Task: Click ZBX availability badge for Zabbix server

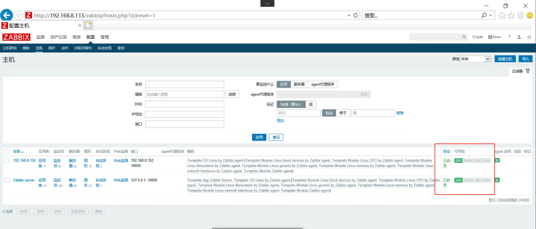Action: (458, 180)
